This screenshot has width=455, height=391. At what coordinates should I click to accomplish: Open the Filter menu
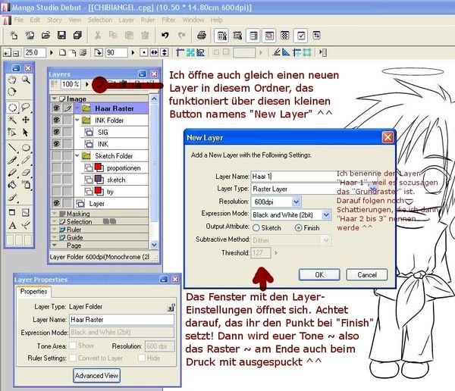pyautogui.click(x=168, y=20)
